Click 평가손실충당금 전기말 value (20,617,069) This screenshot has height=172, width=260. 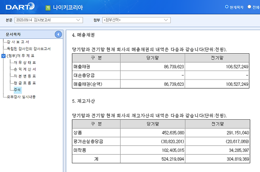tap(237, 142)
